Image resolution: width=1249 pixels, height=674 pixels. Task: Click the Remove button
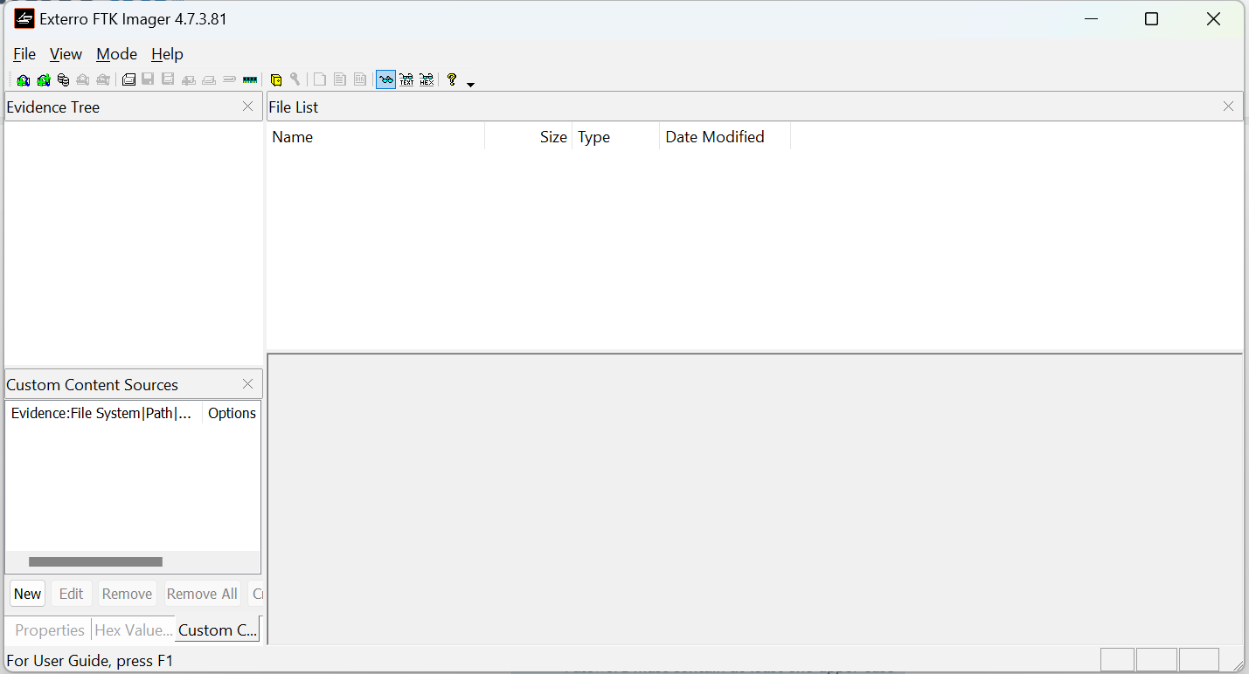pyautogui.click(x=127, y=594)
